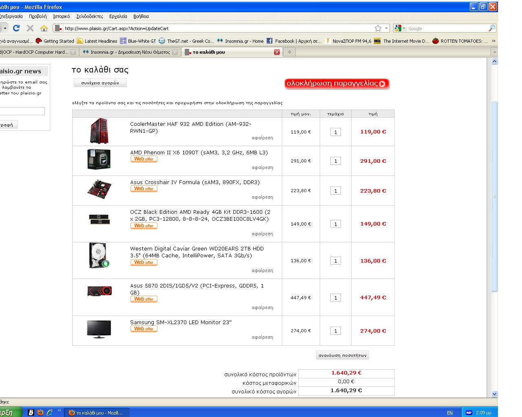Go to the Firefox home page icon
522x417 pixels.
tap(44, 28)
